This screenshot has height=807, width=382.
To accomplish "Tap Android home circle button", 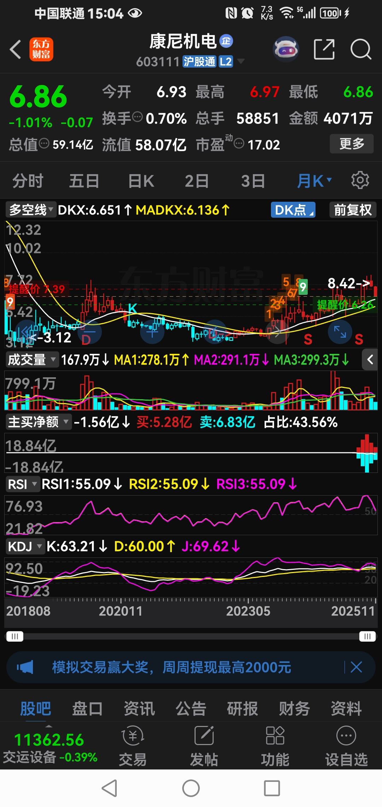I will (191, 788).
